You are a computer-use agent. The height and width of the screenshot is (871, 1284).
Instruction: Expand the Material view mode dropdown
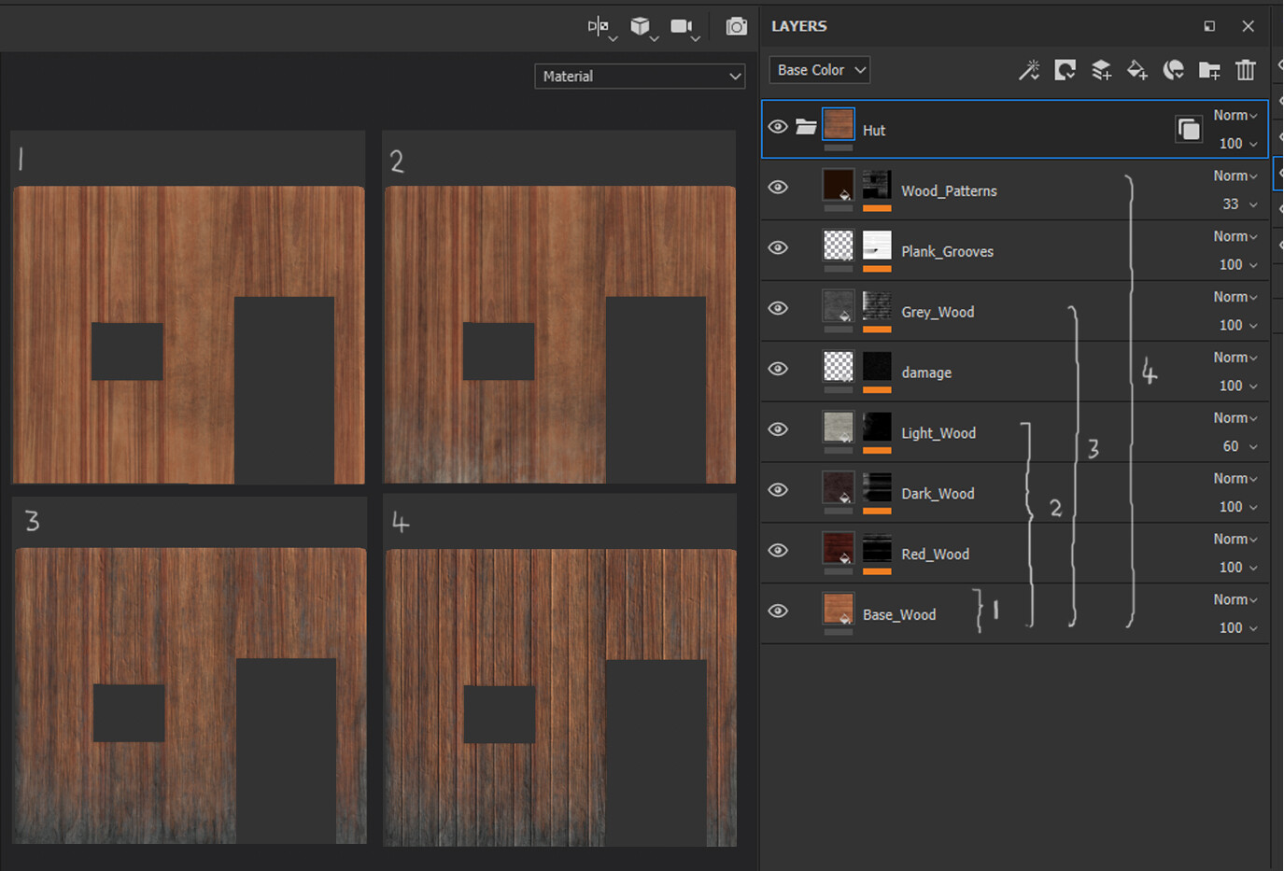point(640,77)
